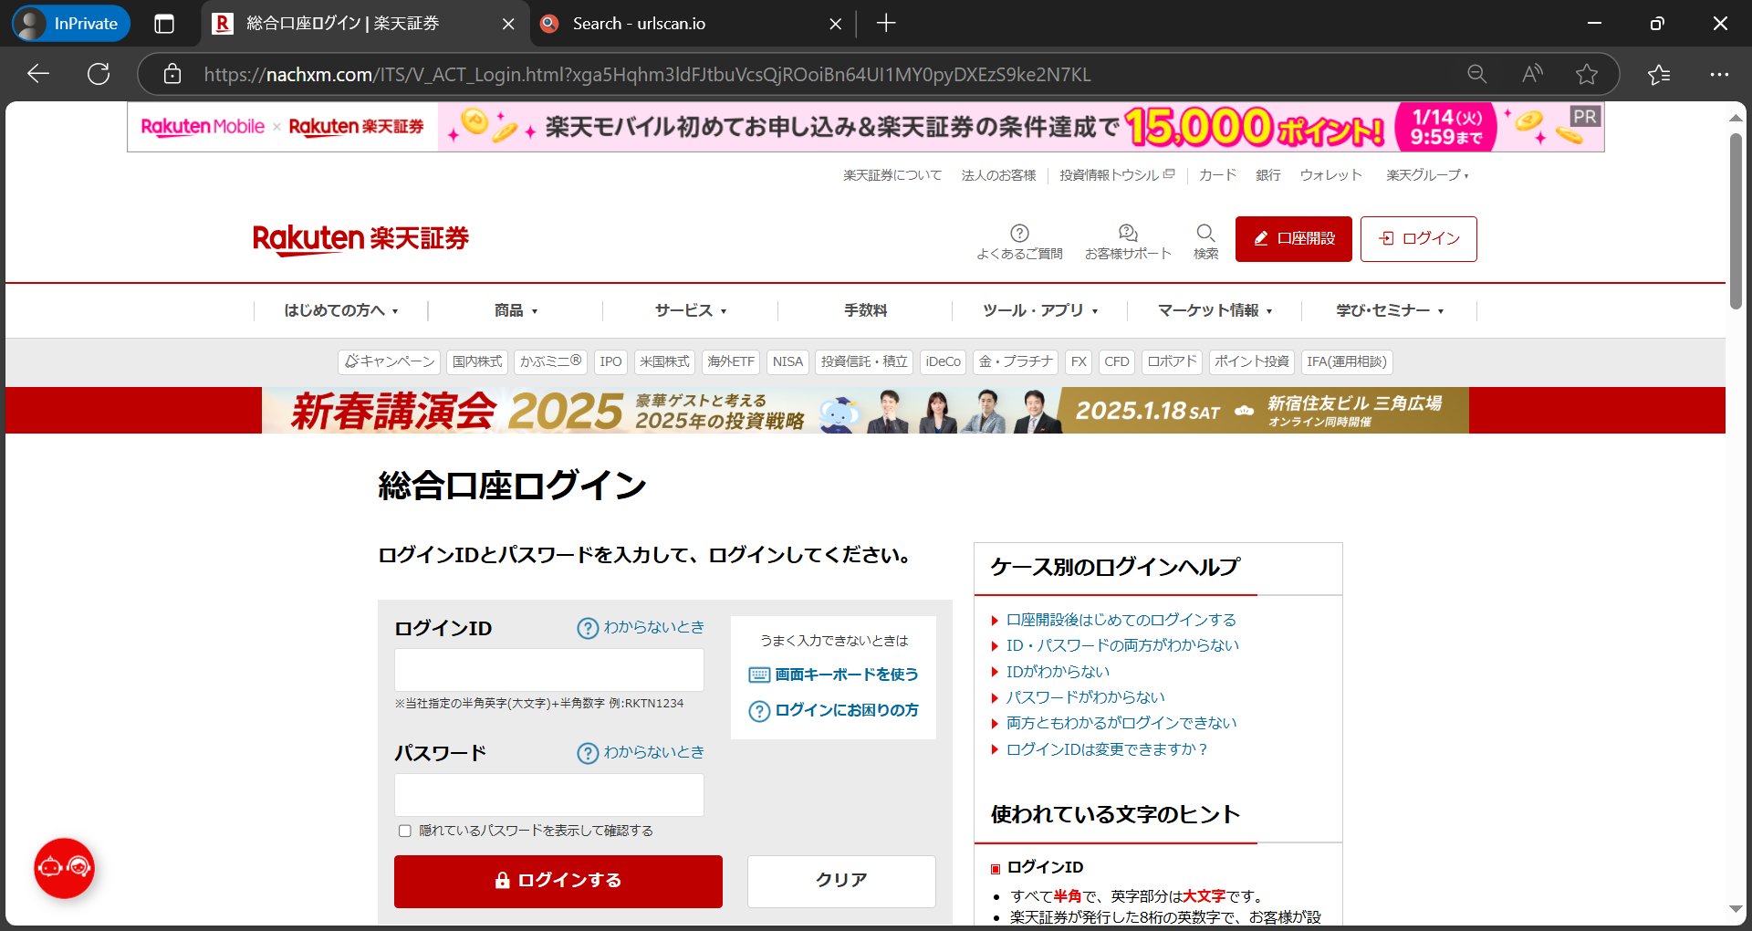Open the 法人のお客様 link
1752x931 pixels.
998,175
